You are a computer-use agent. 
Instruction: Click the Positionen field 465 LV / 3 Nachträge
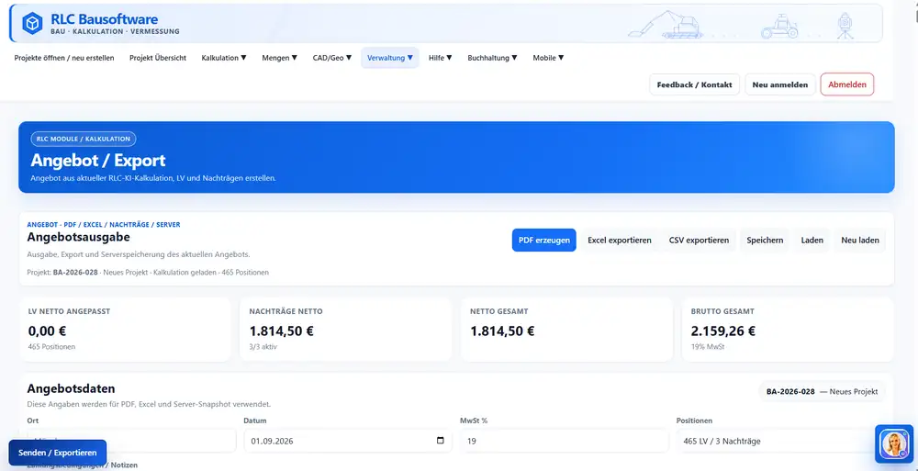coord(781,441)
